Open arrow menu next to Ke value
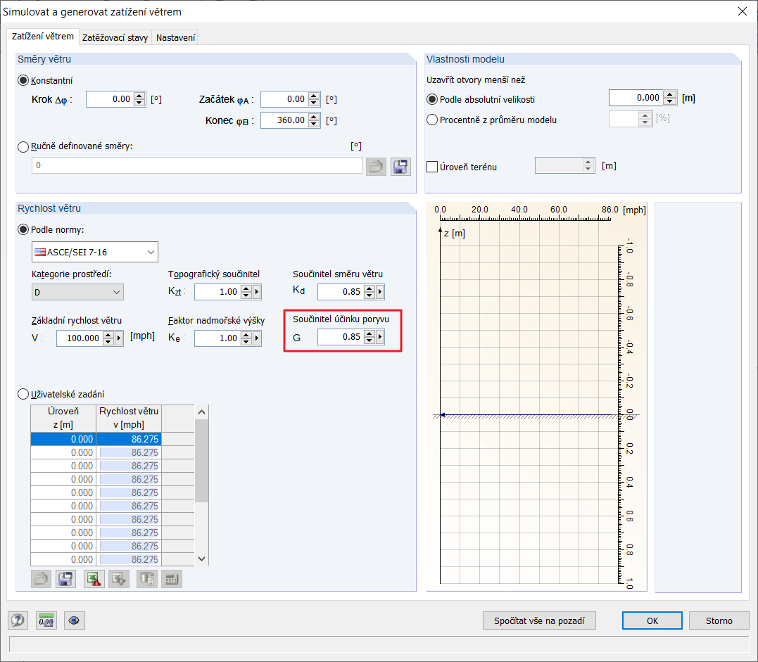The image size is (758, 662). click(257, 338)
